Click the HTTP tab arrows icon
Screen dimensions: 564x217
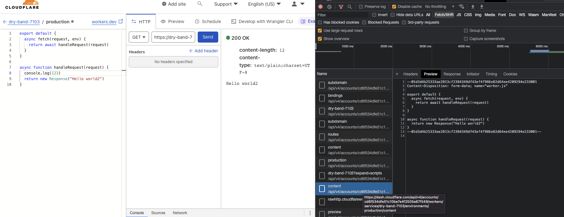click(x=134, y=22)
